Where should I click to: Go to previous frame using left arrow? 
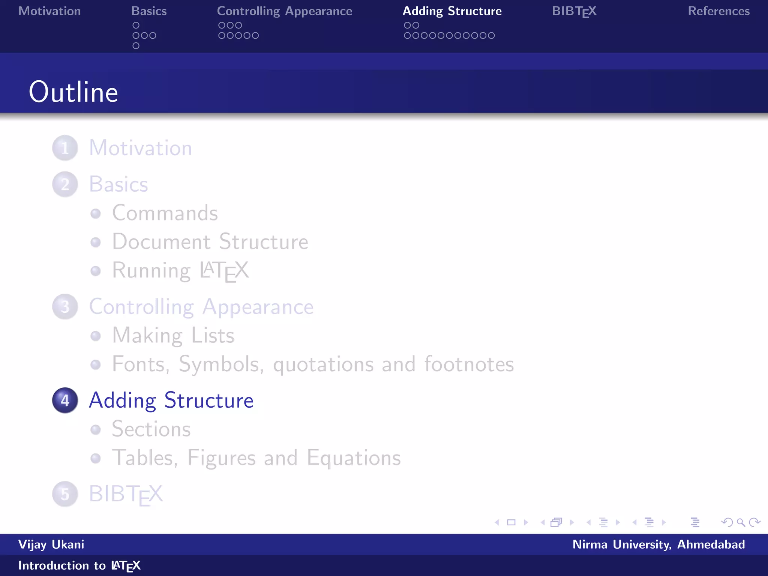click(543, 522)
